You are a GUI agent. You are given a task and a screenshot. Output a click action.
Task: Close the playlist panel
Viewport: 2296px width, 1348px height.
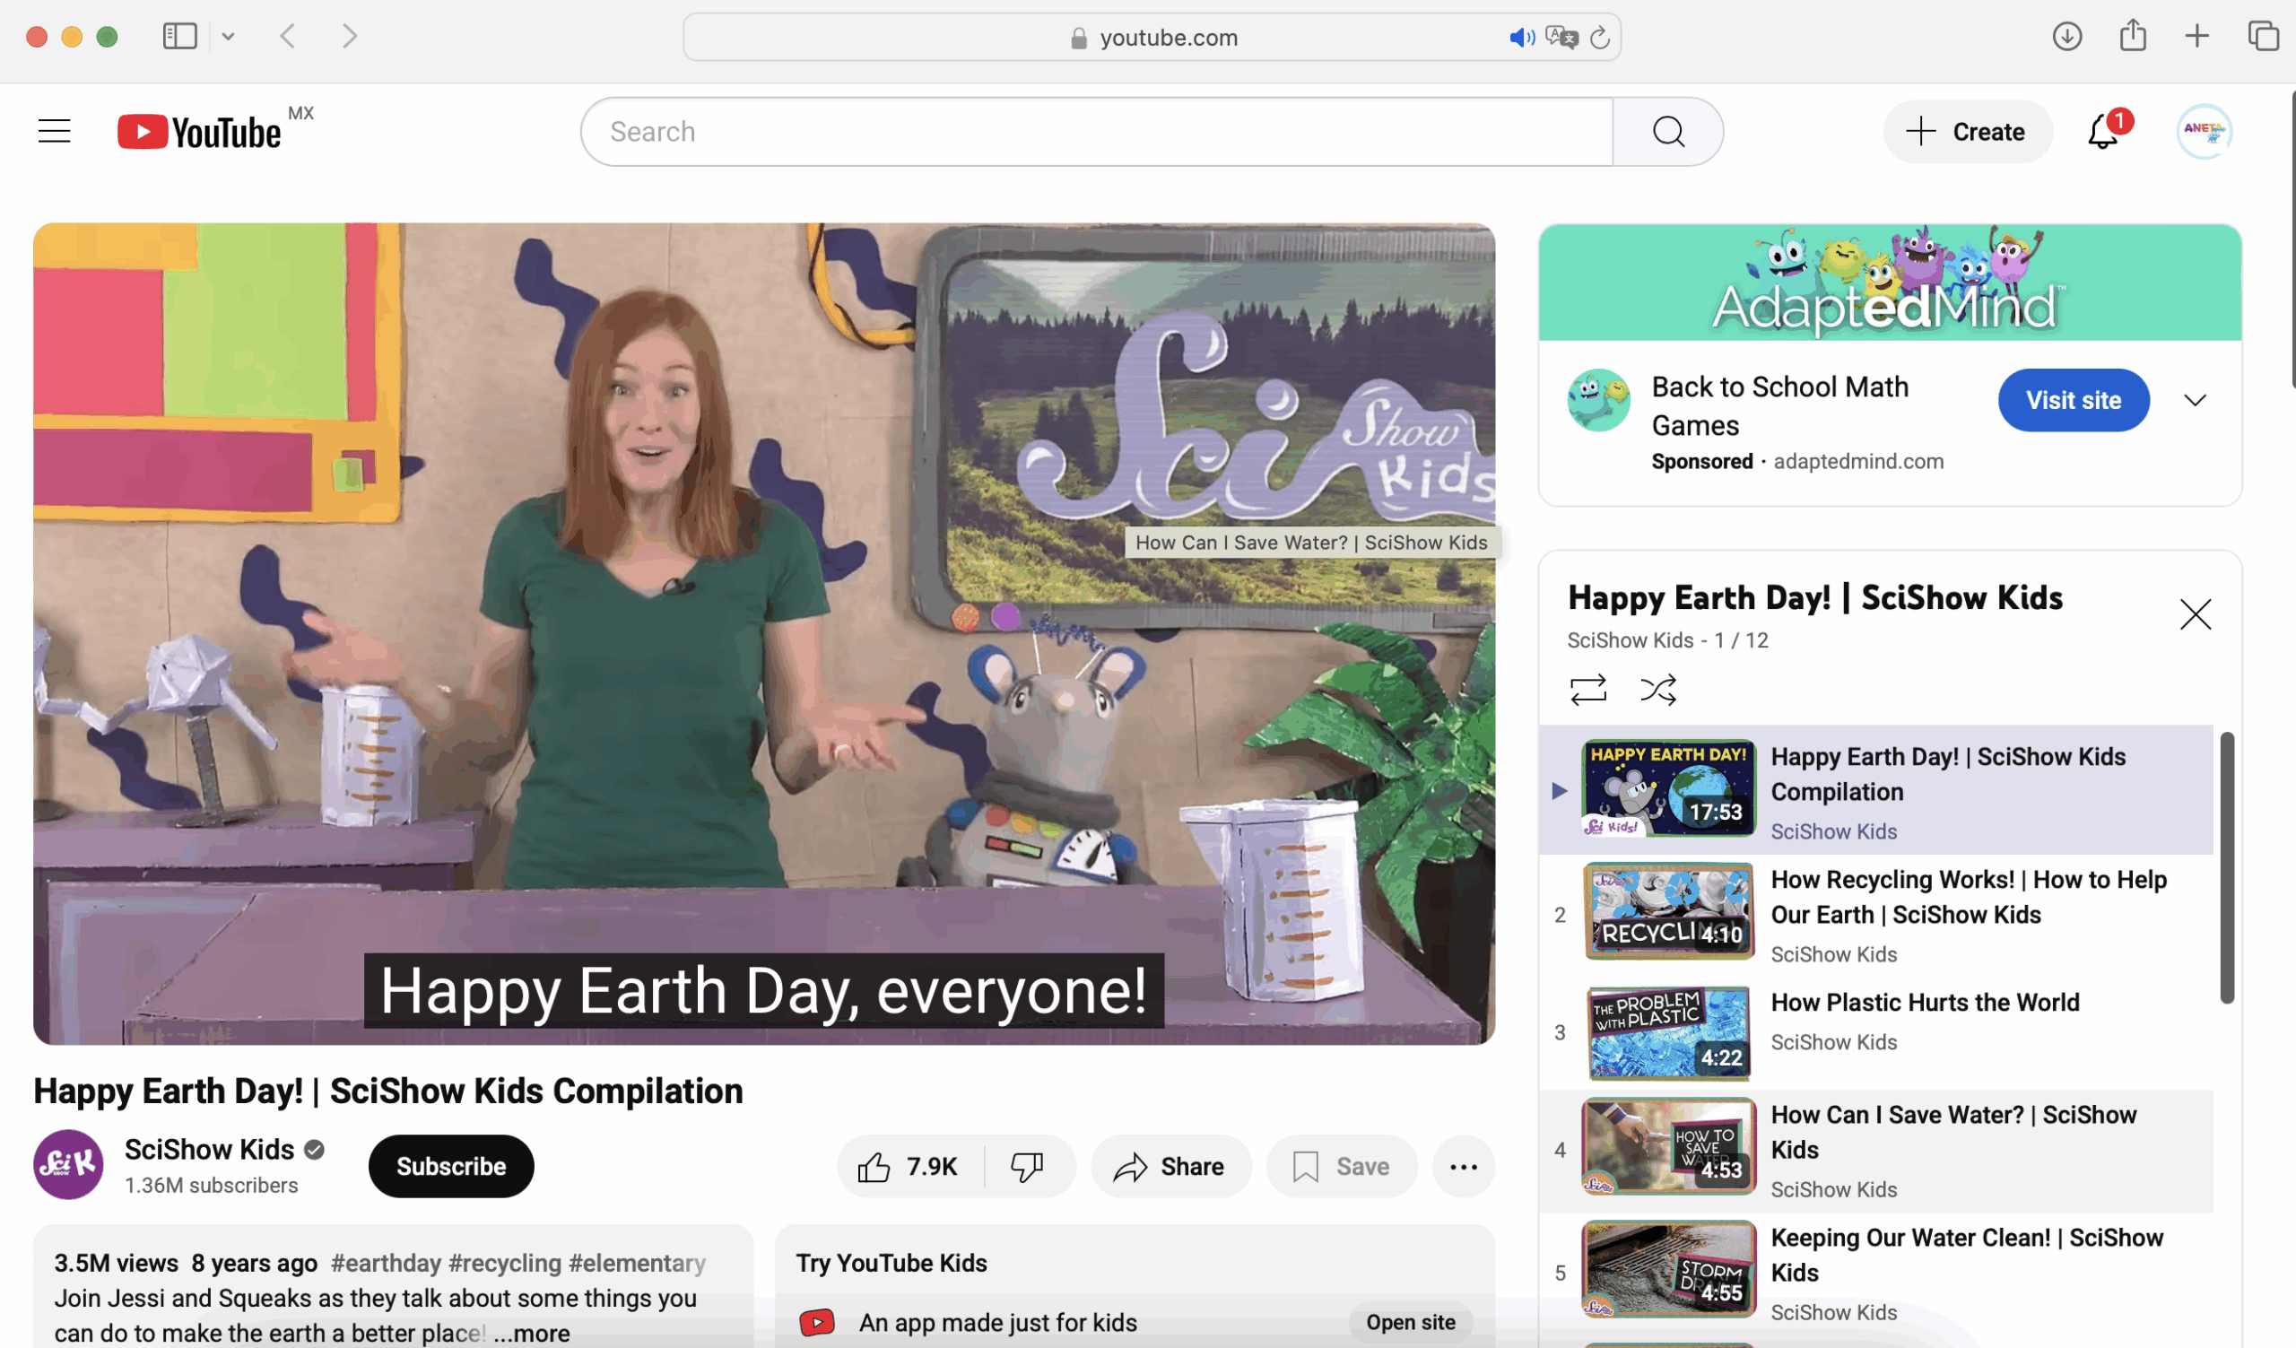2195,614
